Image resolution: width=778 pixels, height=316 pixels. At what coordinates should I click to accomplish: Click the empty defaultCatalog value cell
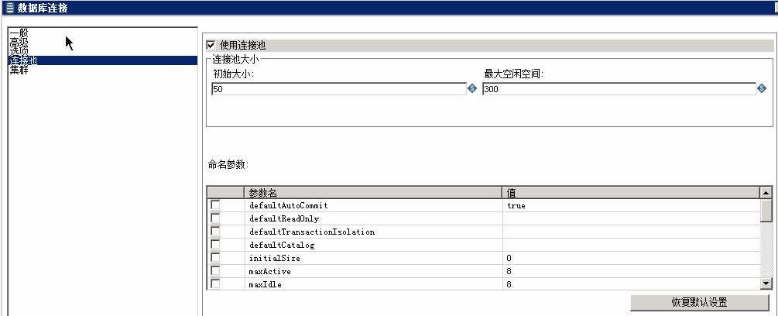click(x=631, y=245)
